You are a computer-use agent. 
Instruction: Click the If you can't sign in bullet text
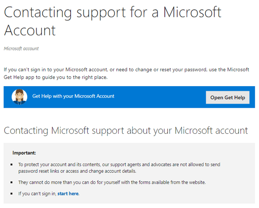[x=49, y=193]
